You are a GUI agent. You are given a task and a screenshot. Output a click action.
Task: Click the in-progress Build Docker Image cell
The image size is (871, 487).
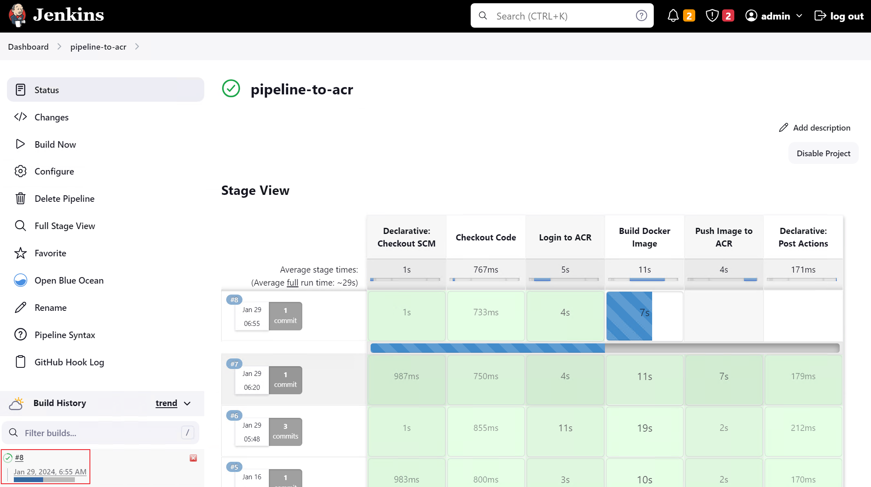point(644,316)
